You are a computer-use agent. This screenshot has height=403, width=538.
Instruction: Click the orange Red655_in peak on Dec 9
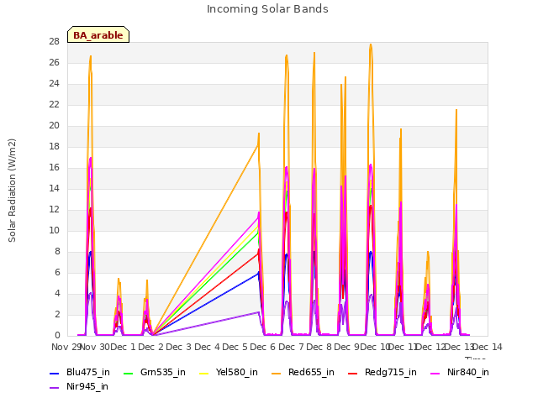click(x=371, y=44)
